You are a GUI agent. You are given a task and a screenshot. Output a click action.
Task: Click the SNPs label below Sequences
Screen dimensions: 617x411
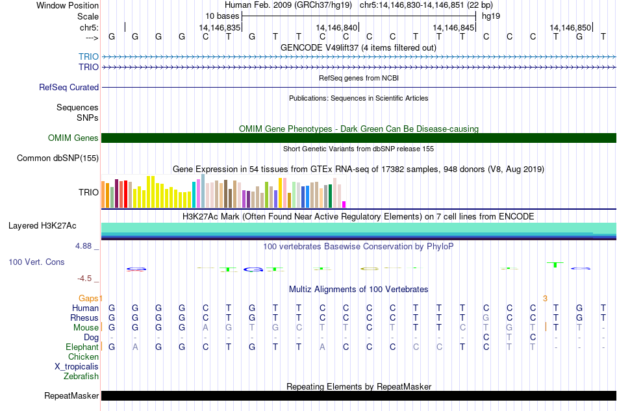click(x=88, y=118)
